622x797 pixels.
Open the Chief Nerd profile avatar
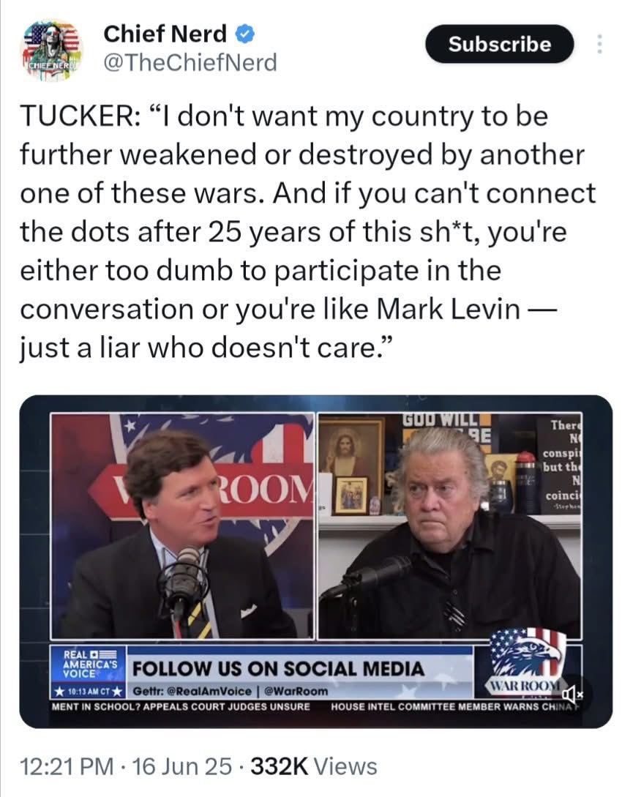click(51, 50)
